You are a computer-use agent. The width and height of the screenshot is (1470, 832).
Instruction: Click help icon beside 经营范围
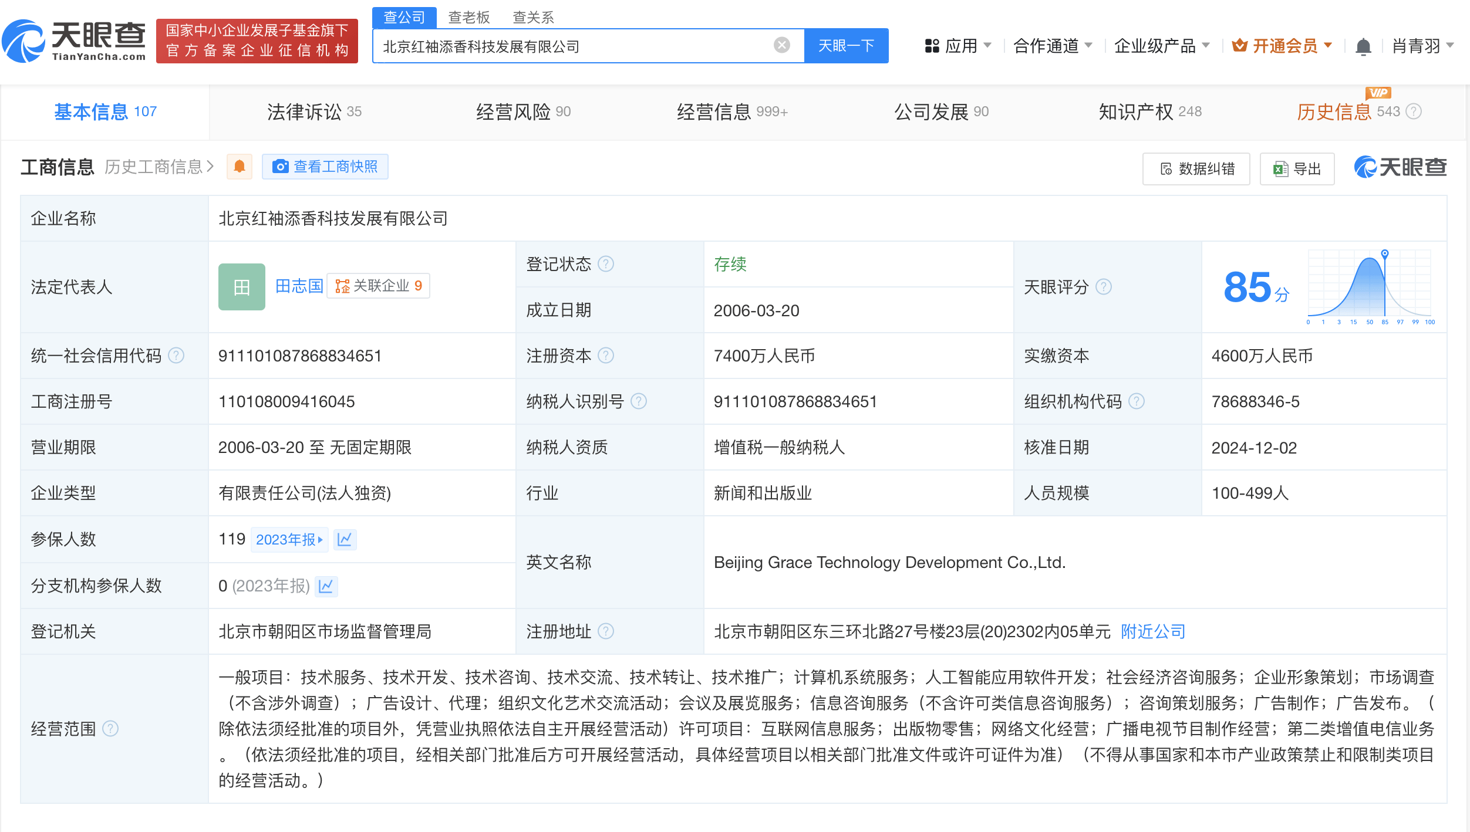pos(110,729)
